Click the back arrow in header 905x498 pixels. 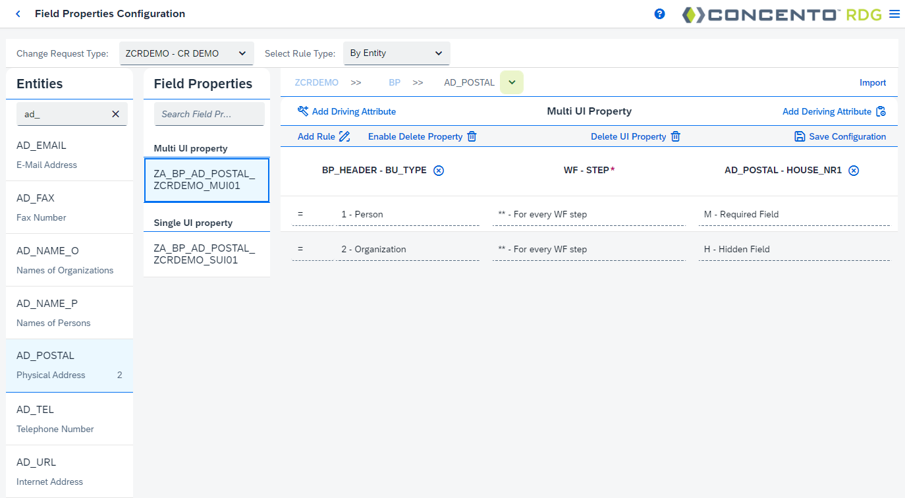tap(18, 14)
